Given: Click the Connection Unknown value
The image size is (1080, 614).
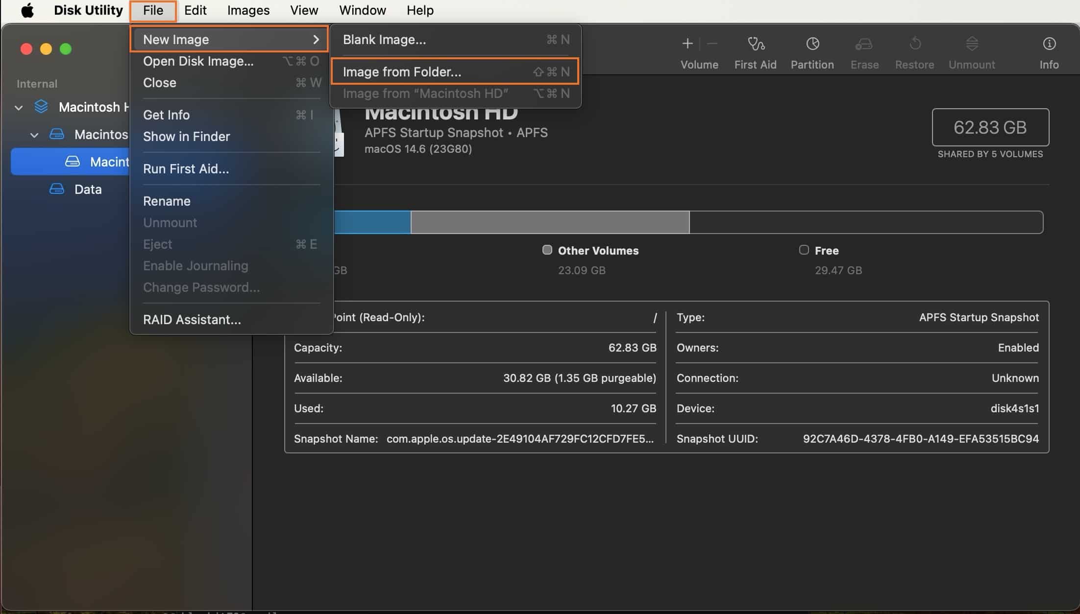Looking at the screenshot, I should click(1015, 378).
